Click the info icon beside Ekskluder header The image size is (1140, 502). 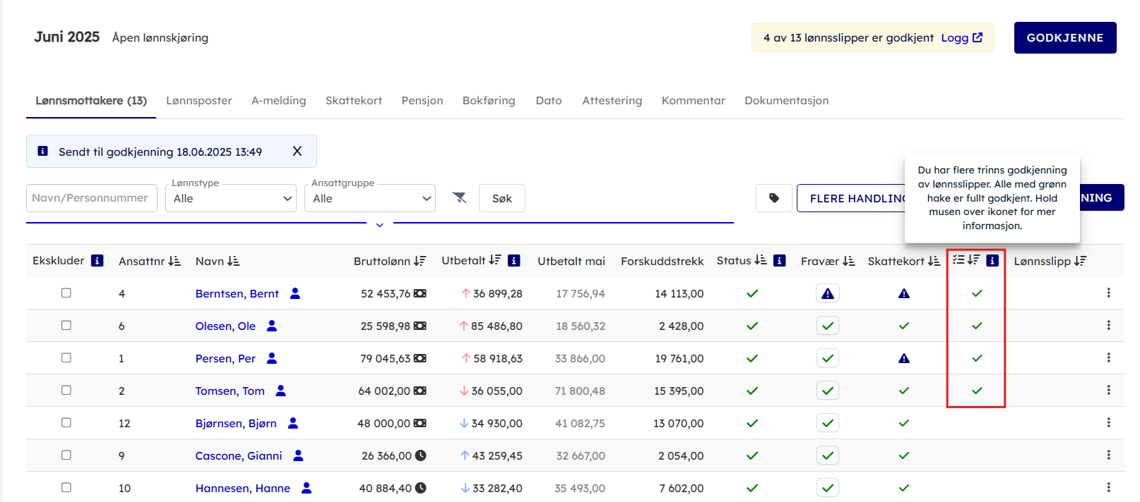point(97,261)
